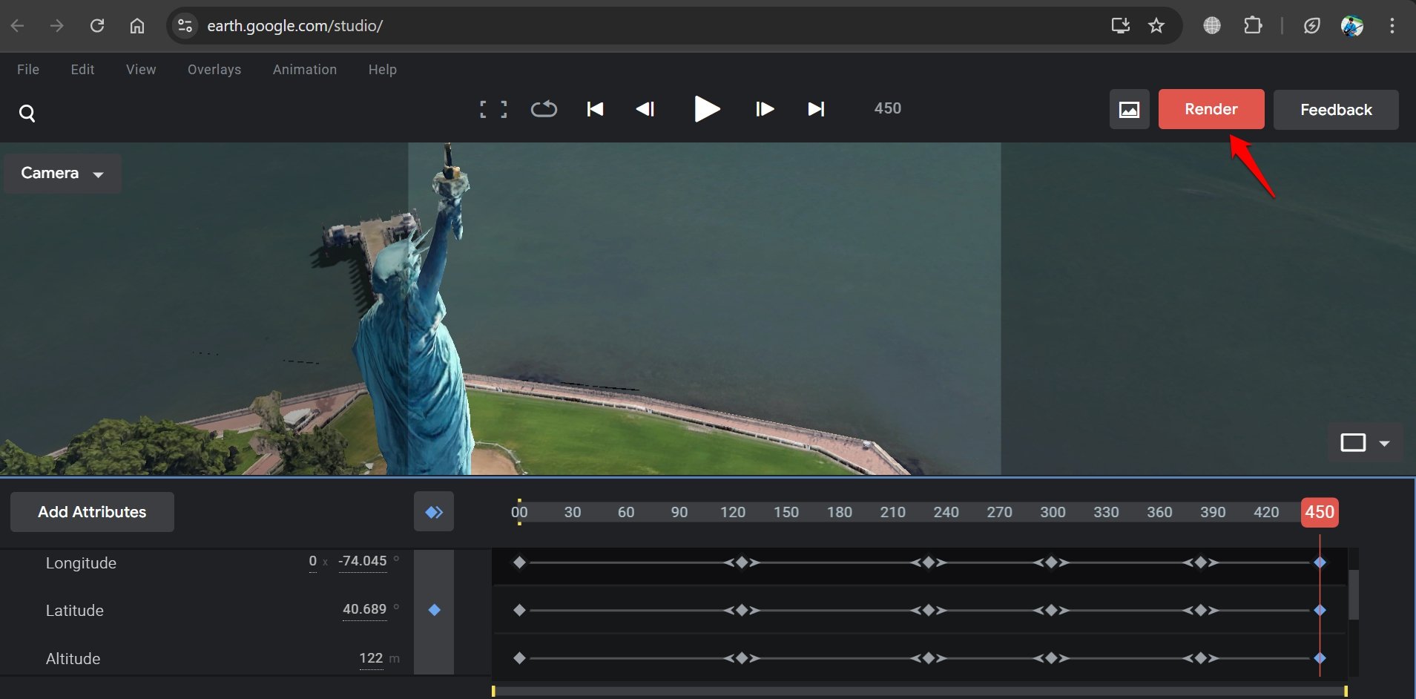This screenshot has height=699, width=1416.
Task: Click frame 300 on timeline ruler
Action: pyautogui.click(x=1053, y=512)
